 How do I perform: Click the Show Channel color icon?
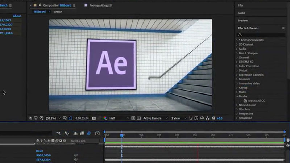click(x=105, y=118)
